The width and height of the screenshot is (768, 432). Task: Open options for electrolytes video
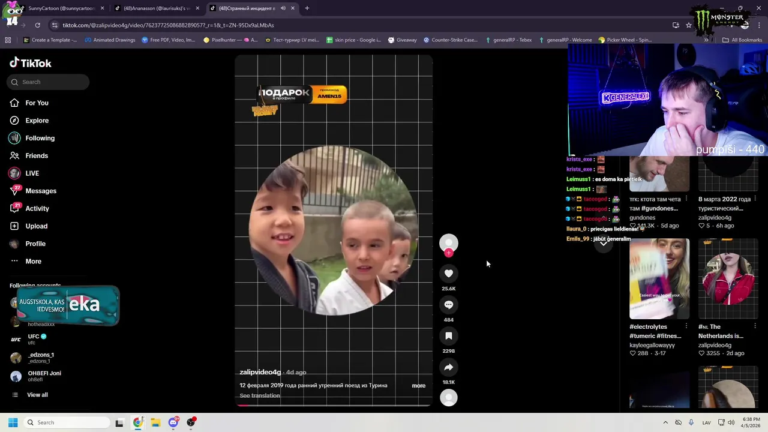click(686, 326)
